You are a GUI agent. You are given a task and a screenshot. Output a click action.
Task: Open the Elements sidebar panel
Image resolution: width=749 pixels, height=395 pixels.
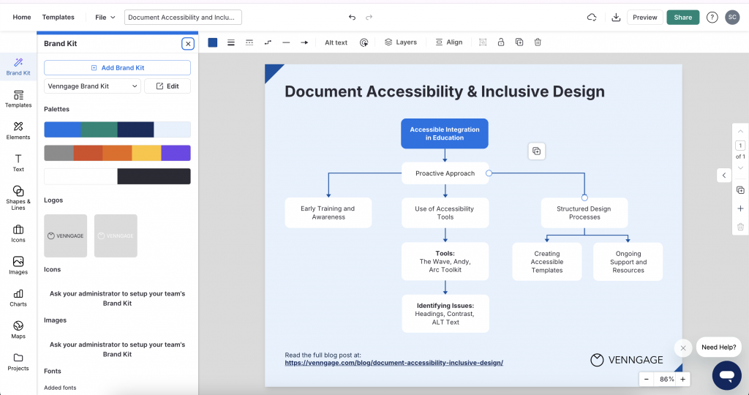(18, 131)
